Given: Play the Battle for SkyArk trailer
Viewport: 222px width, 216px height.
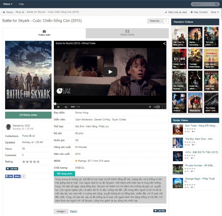Looking at the screenshot, I should click(110, 72).
